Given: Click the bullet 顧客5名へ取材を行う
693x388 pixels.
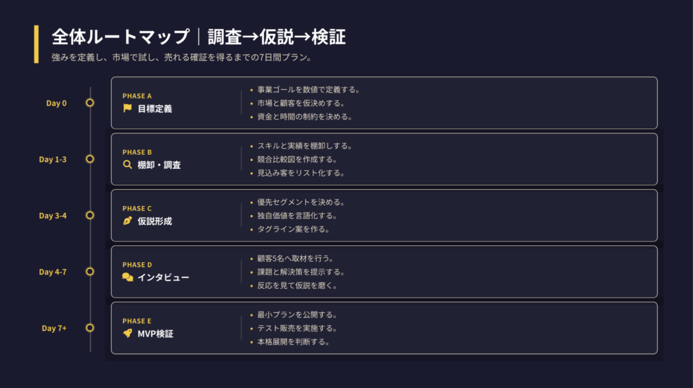Looking at the screenshot, I should 295,258.
